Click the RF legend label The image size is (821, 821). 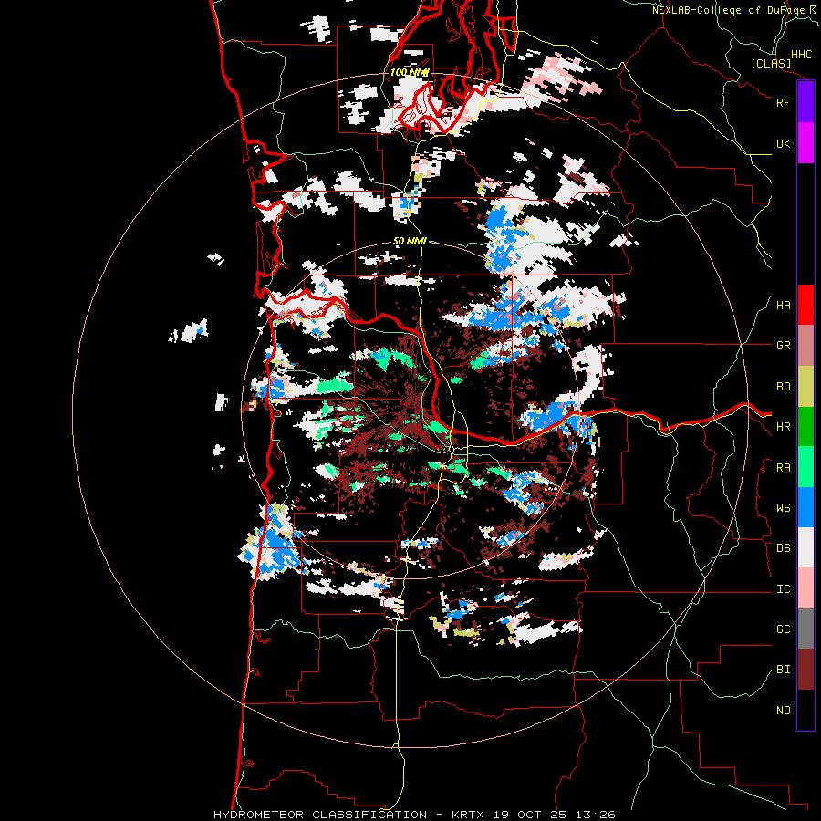(x=784, y=102)
